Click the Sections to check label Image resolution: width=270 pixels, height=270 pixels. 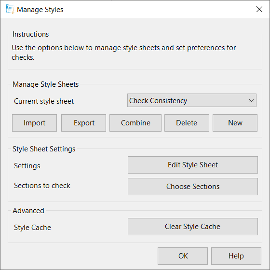pyautogui.click(x=42, y=186)
